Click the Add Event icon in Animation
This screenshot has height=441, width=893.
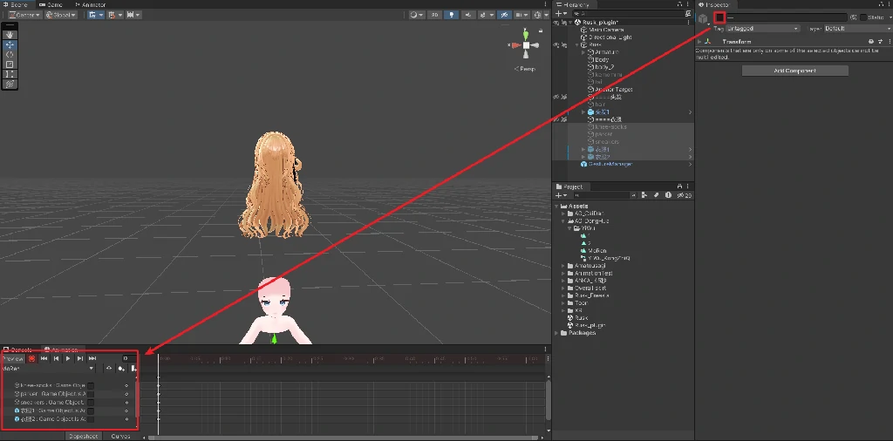click(133, 369)
